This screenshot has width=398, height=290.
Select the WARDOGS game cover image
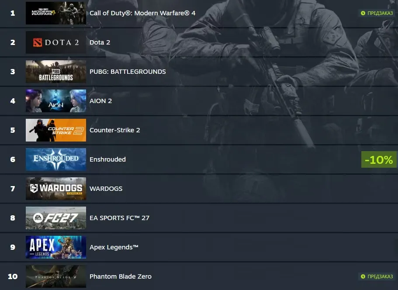click(56, 189)
